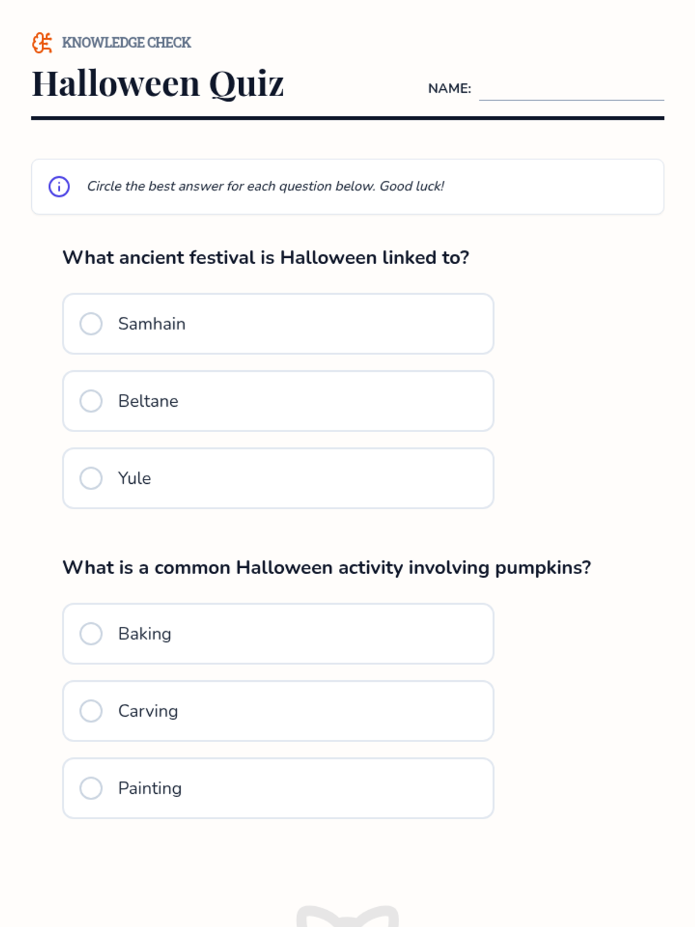Click the blue info circle icon

point(59,187)
